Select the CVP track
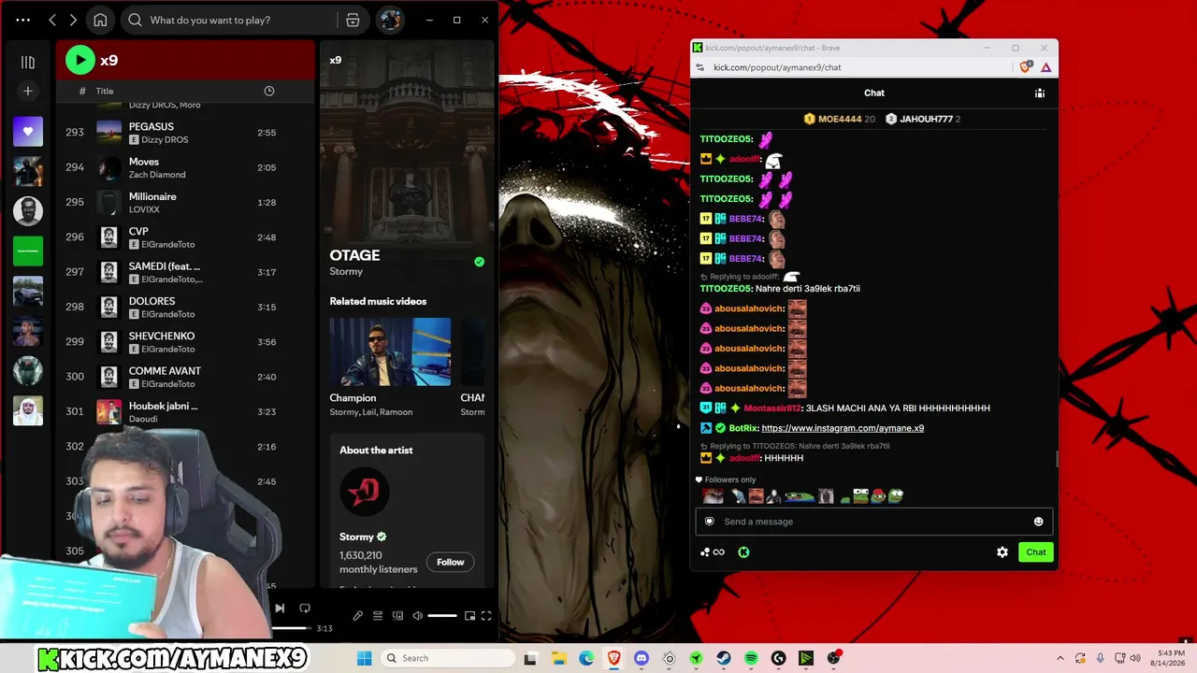Screen dimensions: 1197x673 click(185, 237)
